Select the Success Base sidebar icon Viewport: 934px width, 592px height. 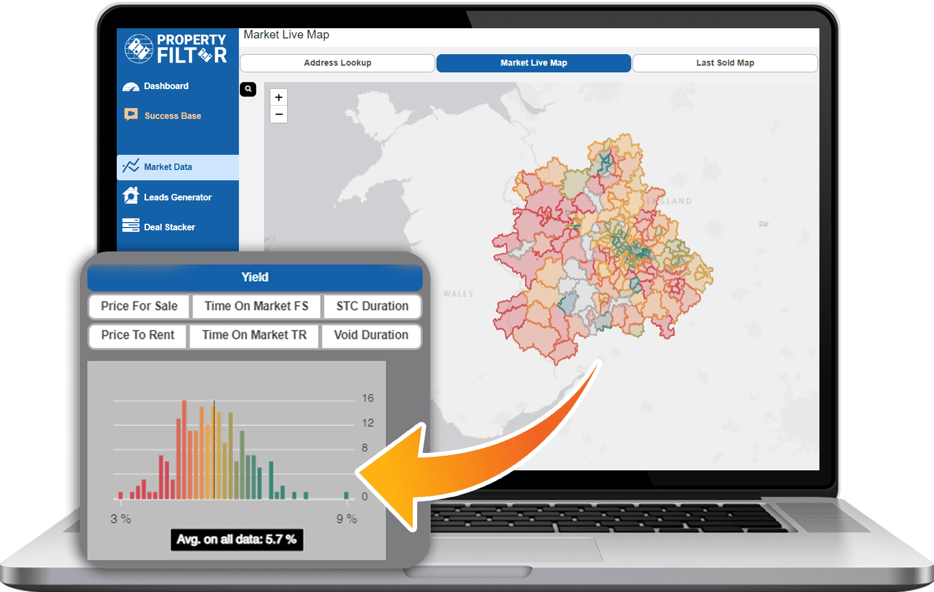131,115
